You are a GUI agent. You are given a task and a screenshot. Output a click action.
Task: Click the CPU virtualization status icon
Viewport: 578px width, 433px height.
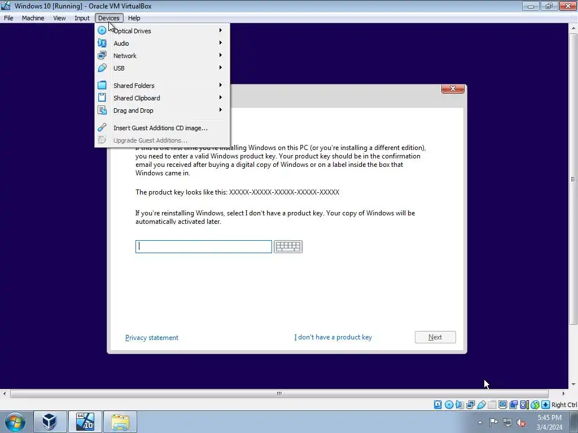click(x=524, y=405)
